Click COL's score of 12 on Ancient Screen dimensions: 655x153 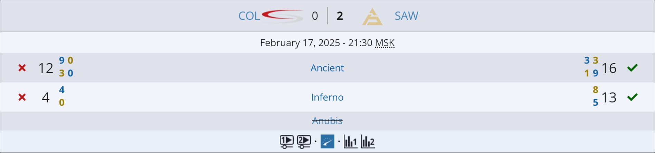click(x=46, y=68)
